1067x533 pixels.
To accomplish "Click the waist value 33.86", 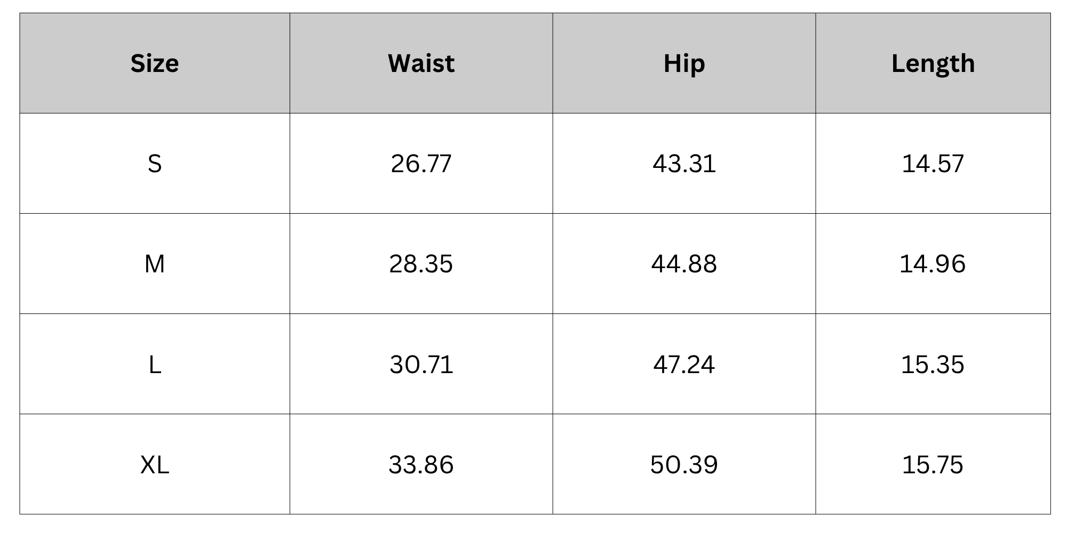I will click(x=421, y=464).
